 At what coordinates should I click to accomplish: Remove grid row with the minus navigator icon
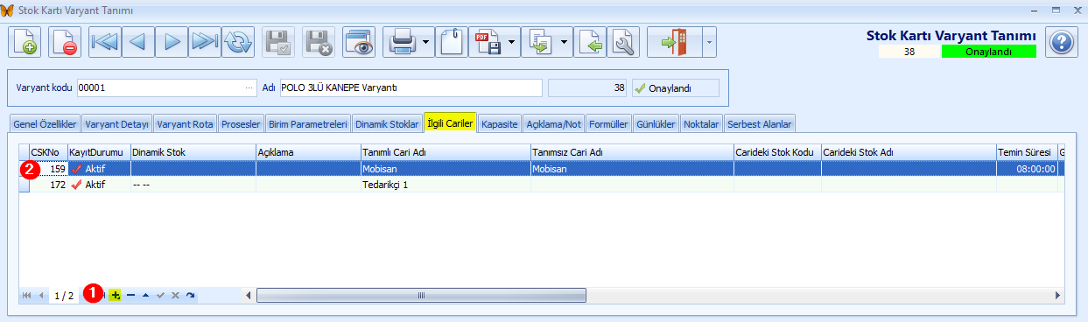(130, 296)
